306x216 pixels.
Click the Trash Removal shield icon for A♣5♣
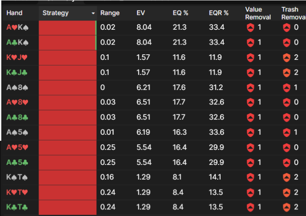286,162
